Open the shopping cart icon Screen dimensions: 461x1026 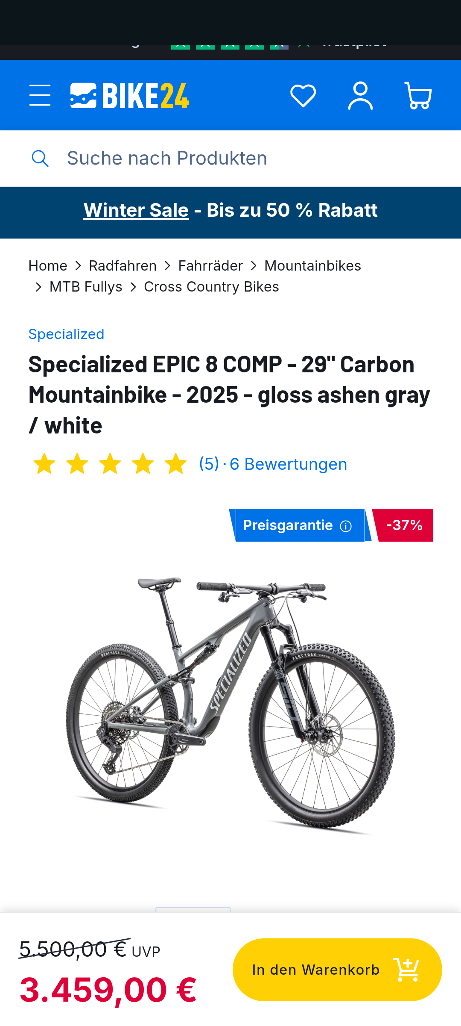(418, 96)
